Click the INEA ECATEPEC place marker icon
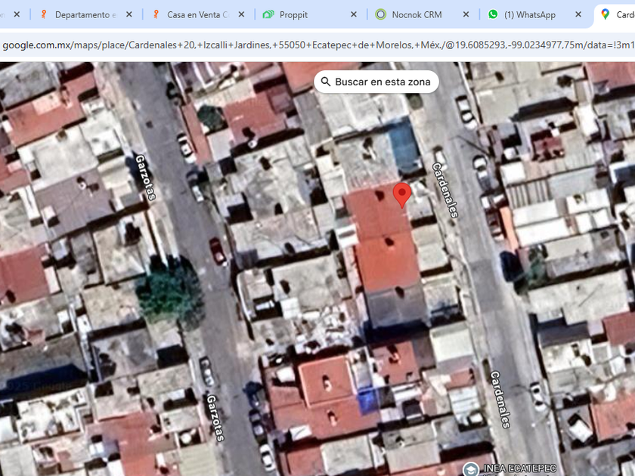 click(x=470, y=469)
